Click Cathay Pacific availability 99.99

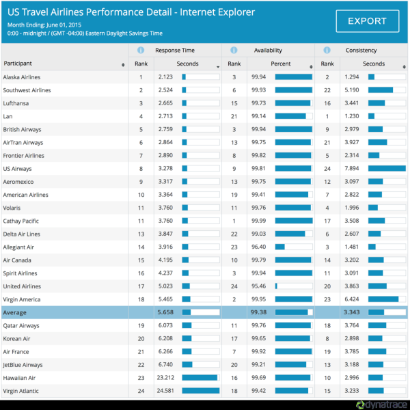click(258, 221)
